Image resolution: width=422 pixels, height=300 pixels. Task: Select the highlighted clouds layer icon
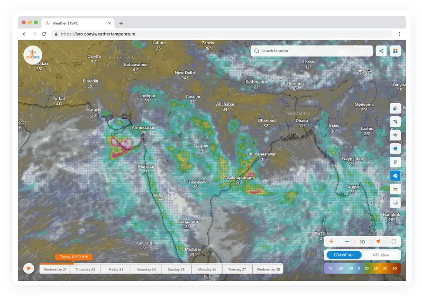[x=395, y=175]
